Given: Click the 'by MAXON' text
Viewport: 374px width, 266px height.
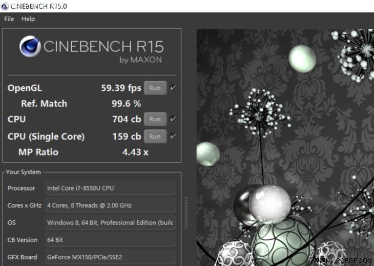Looking at the screenshot, I should [140, 60].
